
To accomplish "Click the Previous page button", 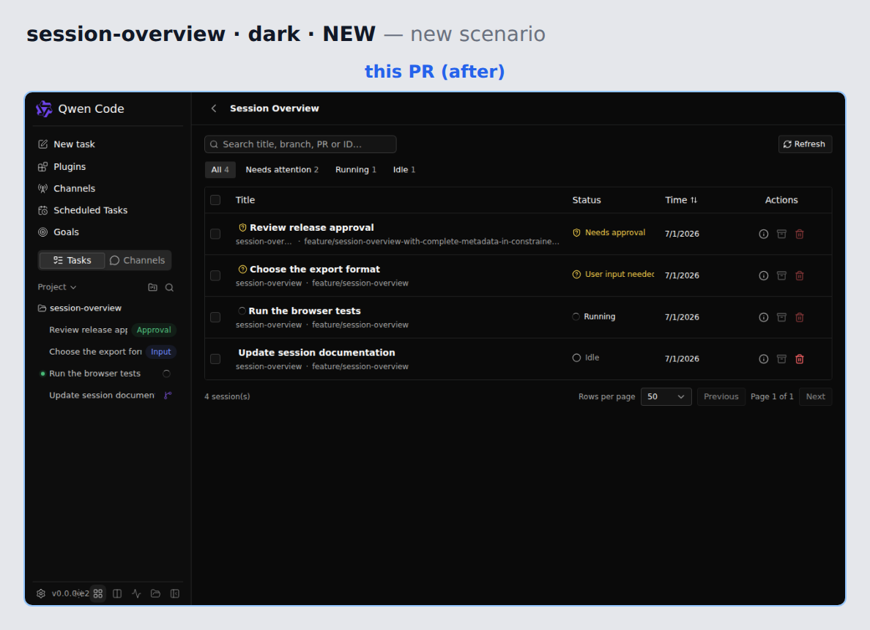I will point(721,397).
